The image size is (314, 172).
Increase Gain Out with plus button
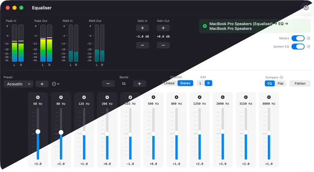point(163,28)
